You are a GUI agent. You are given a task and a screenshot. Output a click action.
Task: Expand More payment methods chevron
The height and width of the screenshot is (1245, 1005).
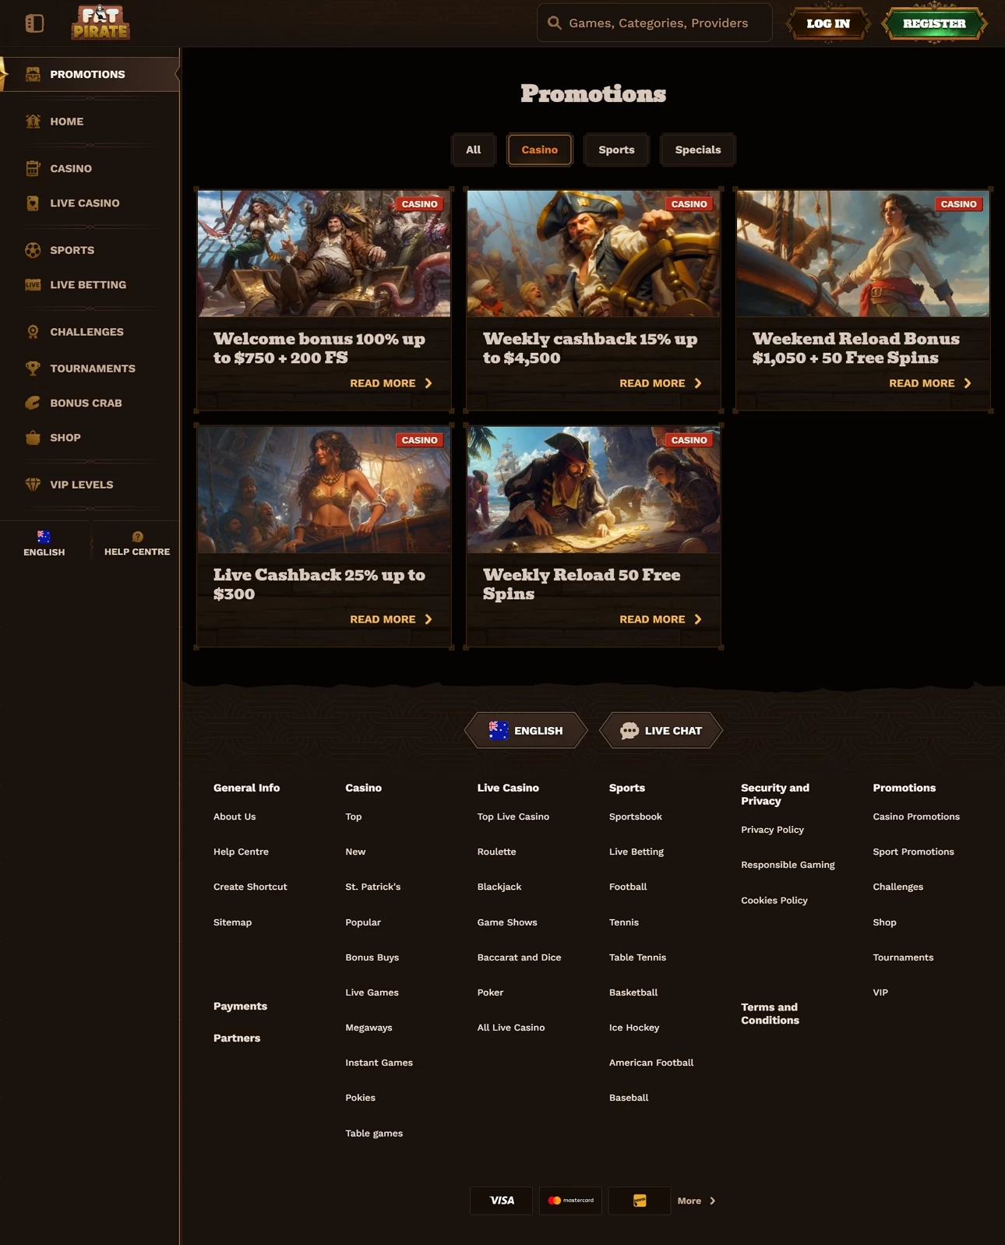pyautogui.click(x=712, y=1201)
